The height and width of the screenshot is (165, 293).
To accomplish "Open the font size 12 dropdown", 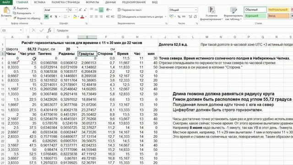I will [76, 10].
